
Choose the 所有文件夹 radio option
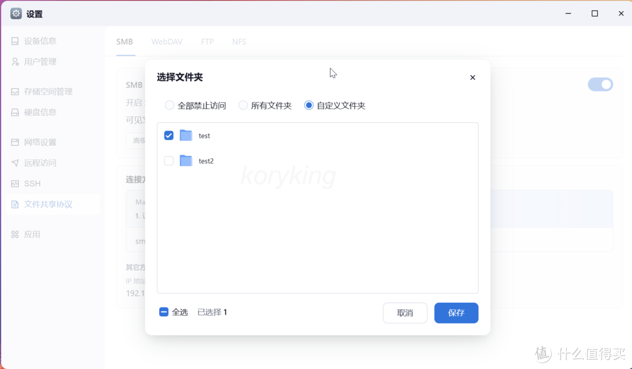(x=243, y=105)
